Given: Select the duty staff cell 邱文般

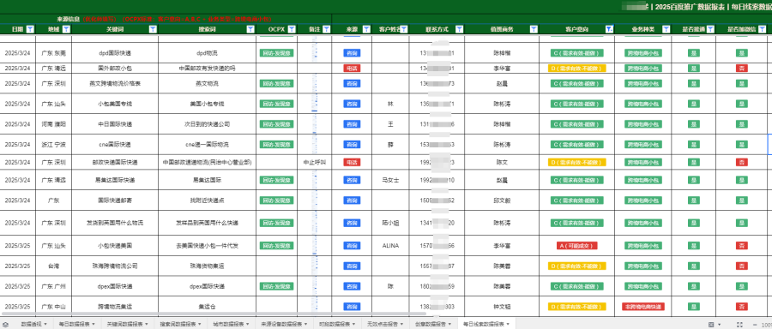Looking at the screenshot, I should tap(502, 200).
